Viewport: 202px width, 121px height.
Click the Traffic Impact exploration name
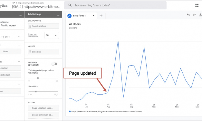[8, 25]
